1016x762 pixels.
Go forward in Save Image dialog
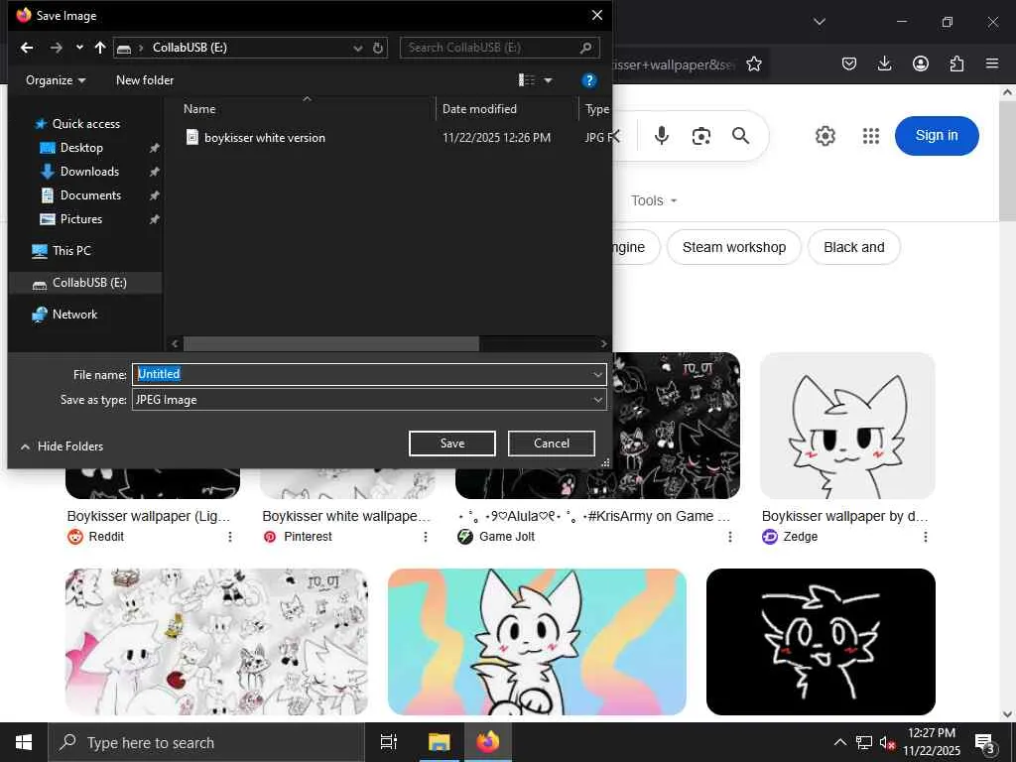57,48
